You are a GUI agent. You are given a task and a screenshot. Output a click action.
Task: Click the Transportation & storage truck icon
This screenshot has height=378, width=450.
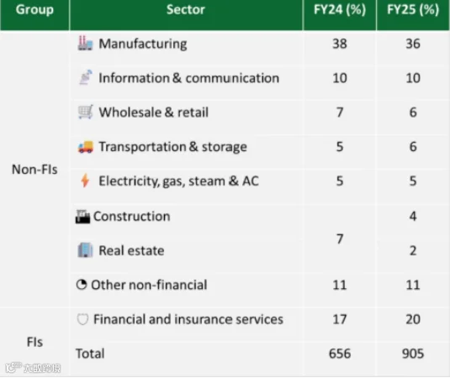85,147
